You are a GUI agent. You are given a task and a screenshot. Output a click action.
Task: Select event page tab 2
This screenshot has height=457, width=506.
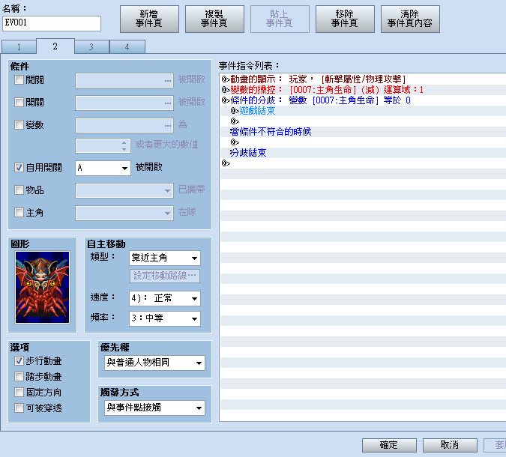pos(55,46)
